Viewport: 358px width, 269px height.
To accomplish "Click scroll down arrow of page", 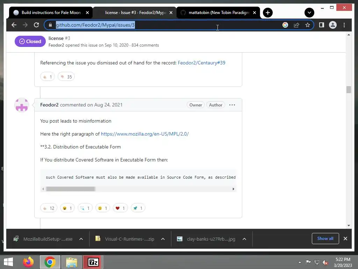I will (349, 226).
